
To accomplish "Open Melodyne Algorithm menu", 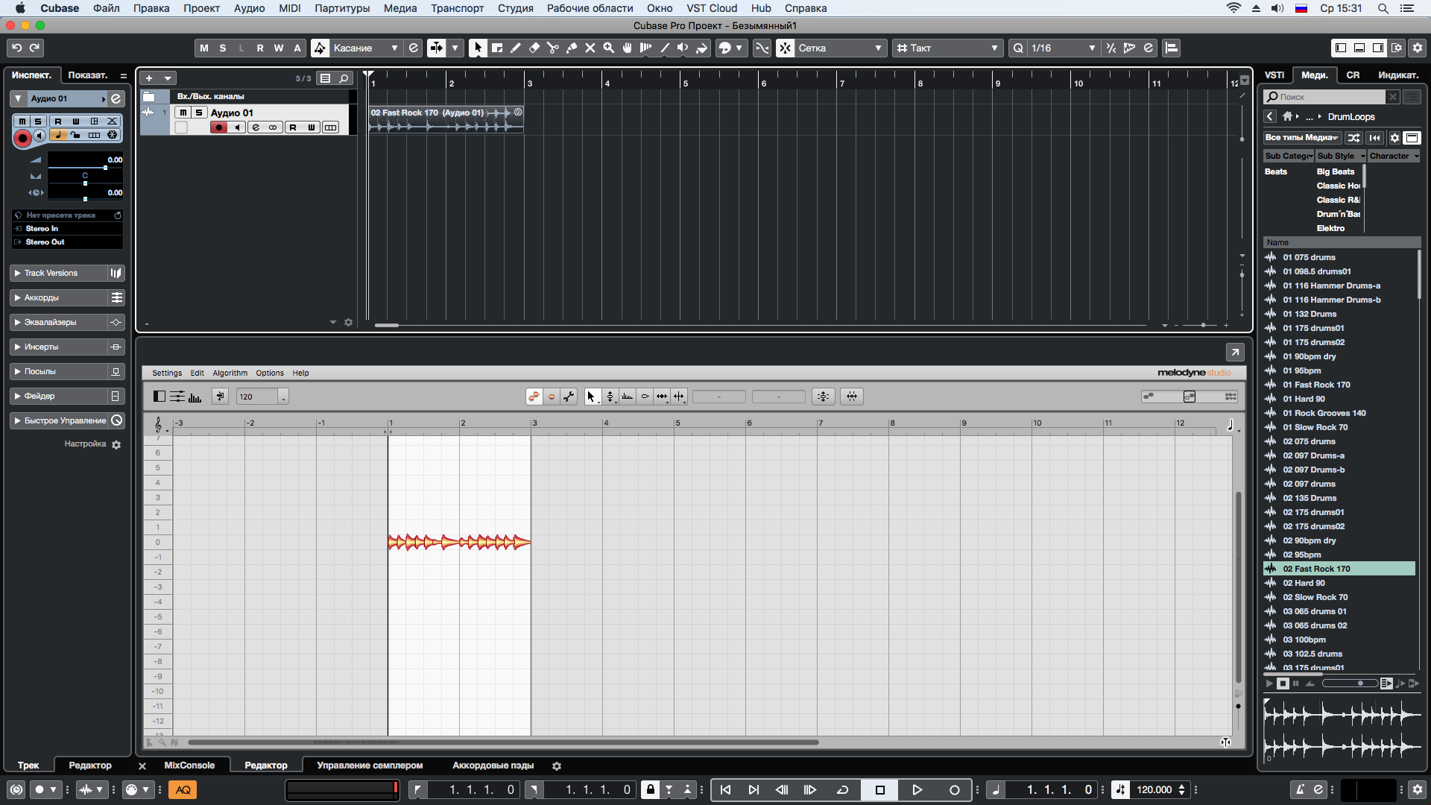I will click(230, 373).
